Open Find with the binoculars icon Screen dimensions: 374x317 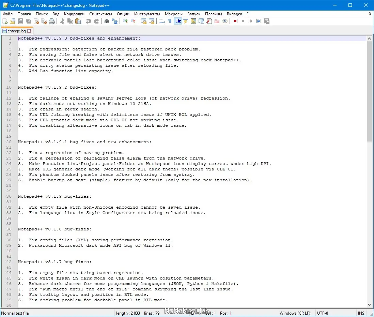pyautogui.click(x=107, y=21)
